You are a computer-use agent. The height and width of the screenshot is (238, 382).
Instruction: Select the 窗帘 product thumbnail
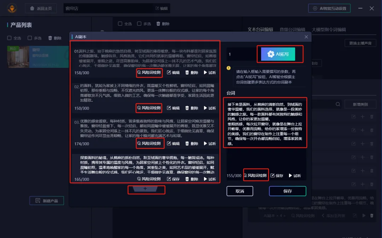18,57
